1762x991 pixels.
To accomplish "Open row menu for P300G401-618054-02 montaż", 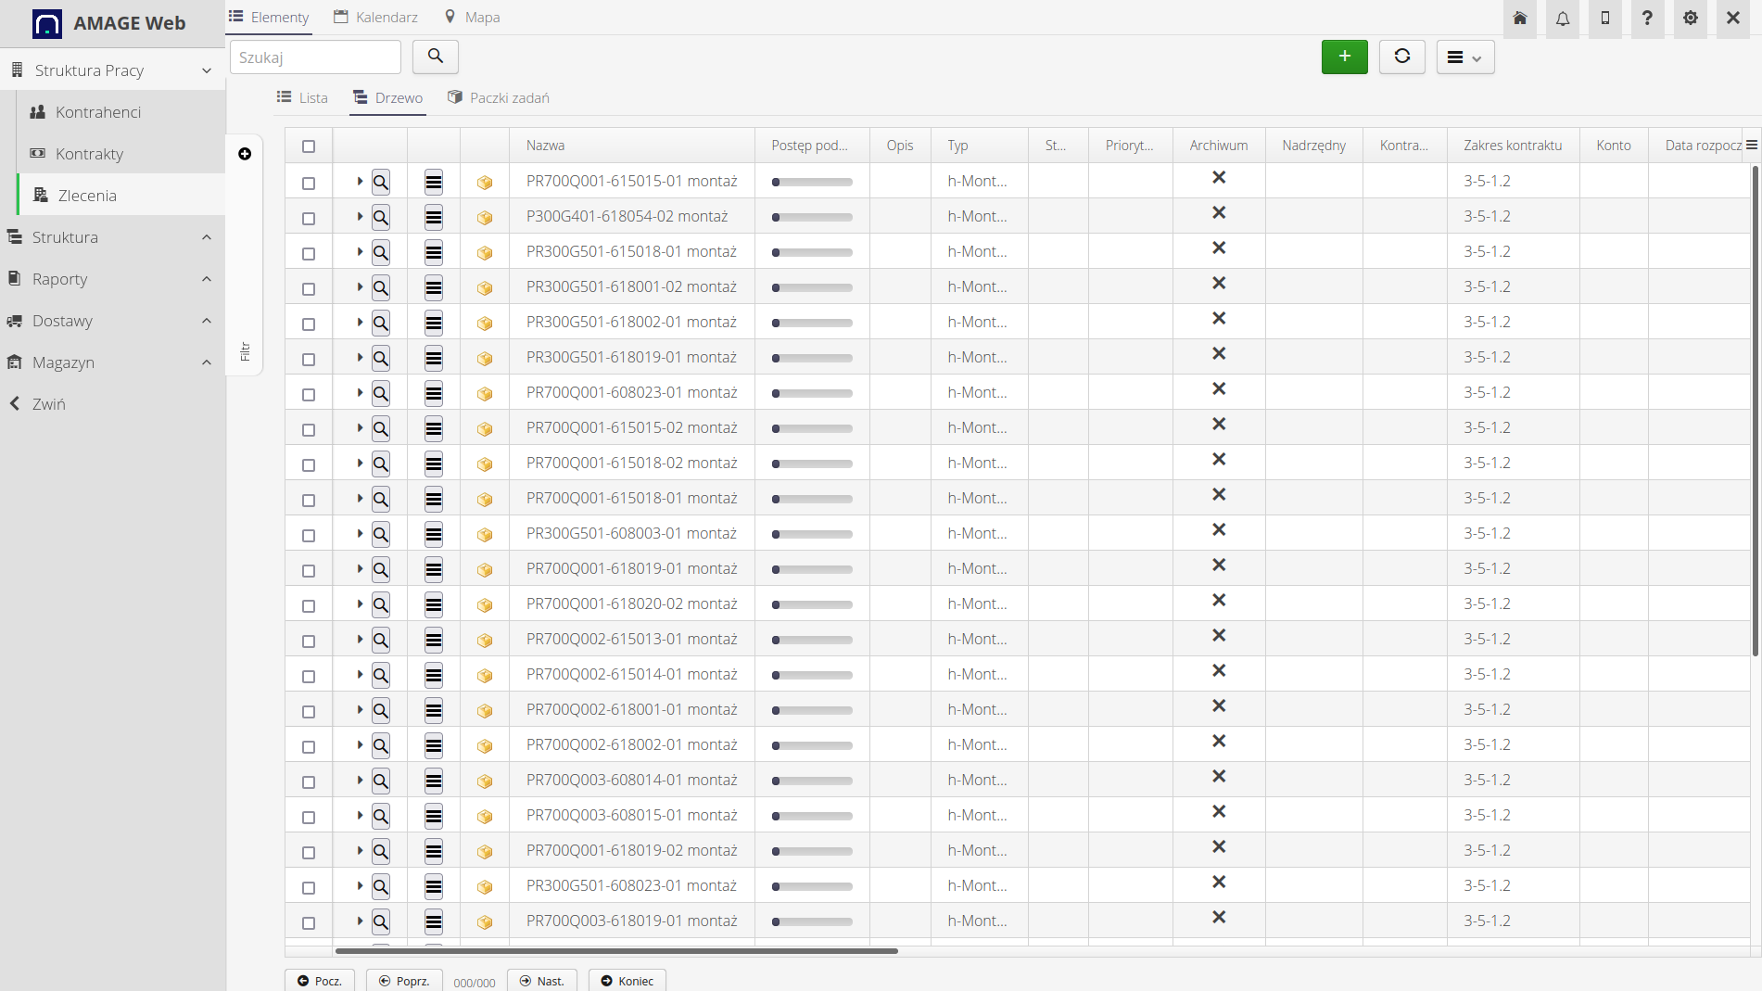I will click(x=433, y=217).
